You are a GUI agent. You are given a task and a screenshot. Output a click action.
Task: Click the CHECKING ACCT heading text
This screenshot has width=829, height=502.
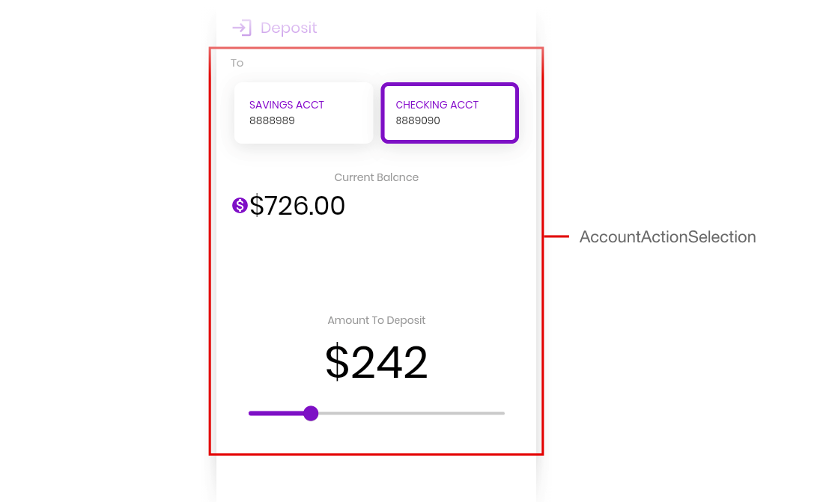point(437,105)
